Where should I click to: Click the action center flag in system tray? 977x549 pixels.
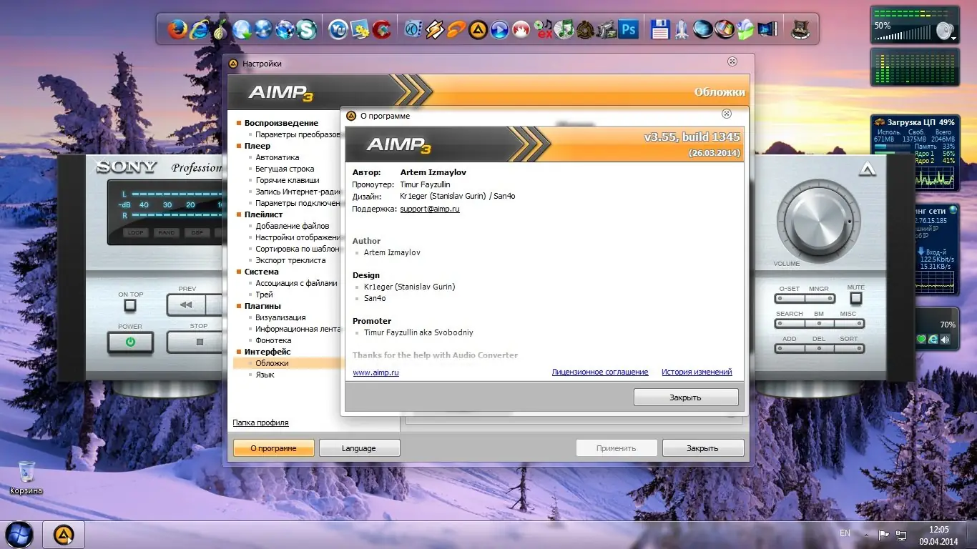pyautogui.click(x=884, y=534)
